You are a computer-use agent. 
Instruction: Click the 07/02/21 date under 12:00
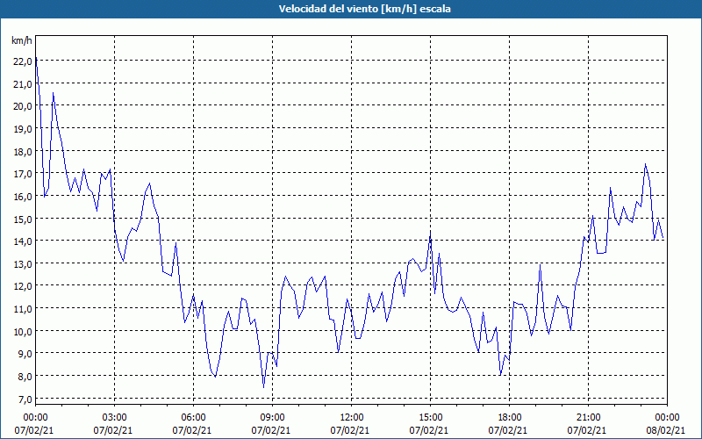350,430
